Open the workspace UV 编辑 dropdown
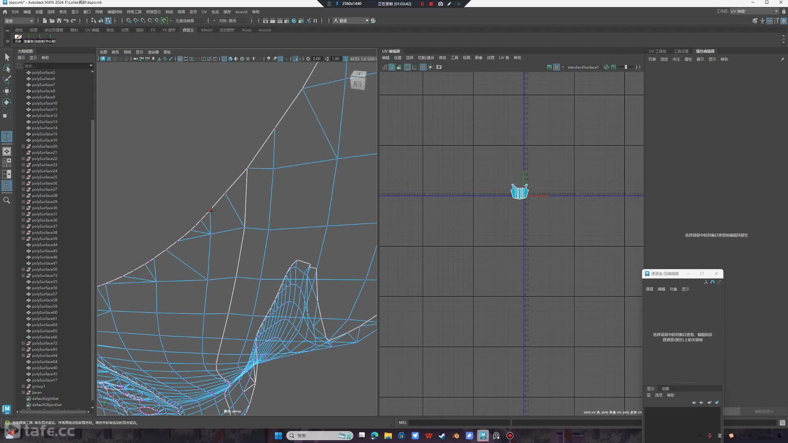788x443 pixels. [x=754, y=11]
